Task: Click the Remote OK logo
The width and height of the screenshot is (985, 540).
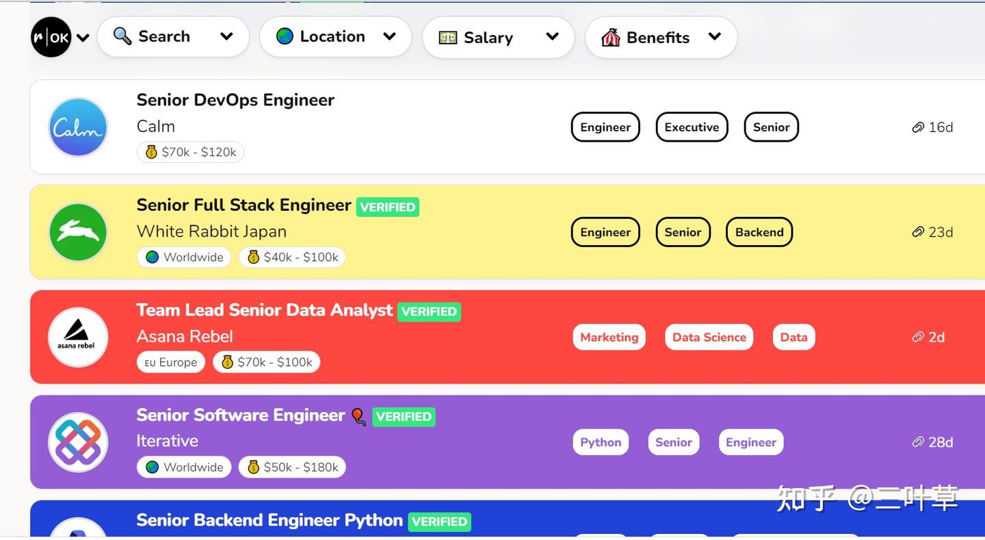Action: (x=51, y=37)
